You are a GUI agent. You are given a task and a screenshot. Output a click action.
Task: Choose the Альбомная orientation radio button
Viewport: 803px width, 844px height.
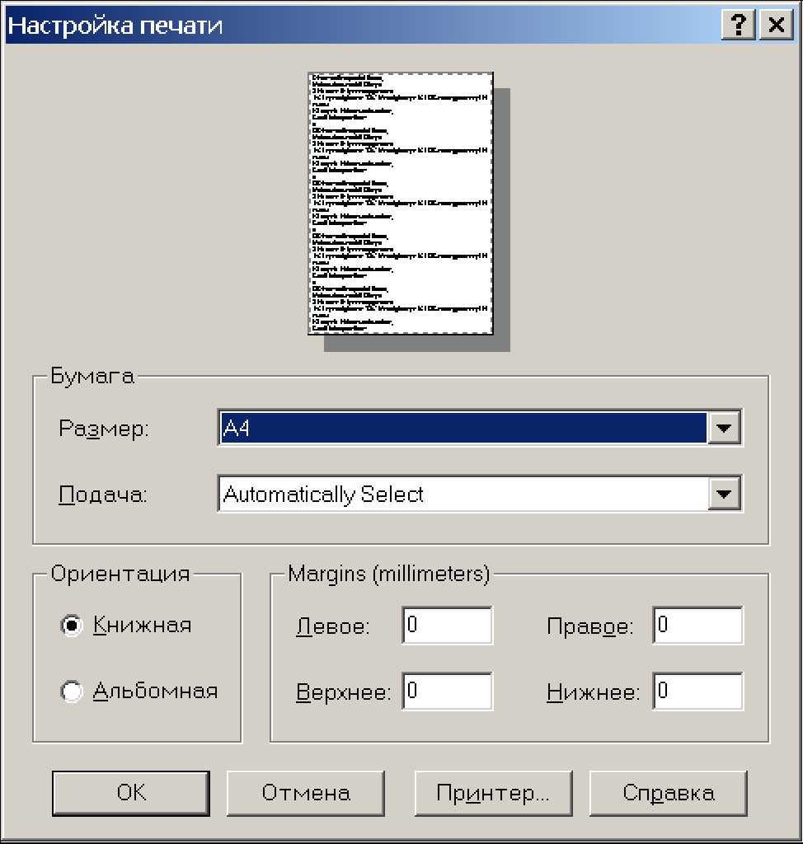(x=73, y=692)
